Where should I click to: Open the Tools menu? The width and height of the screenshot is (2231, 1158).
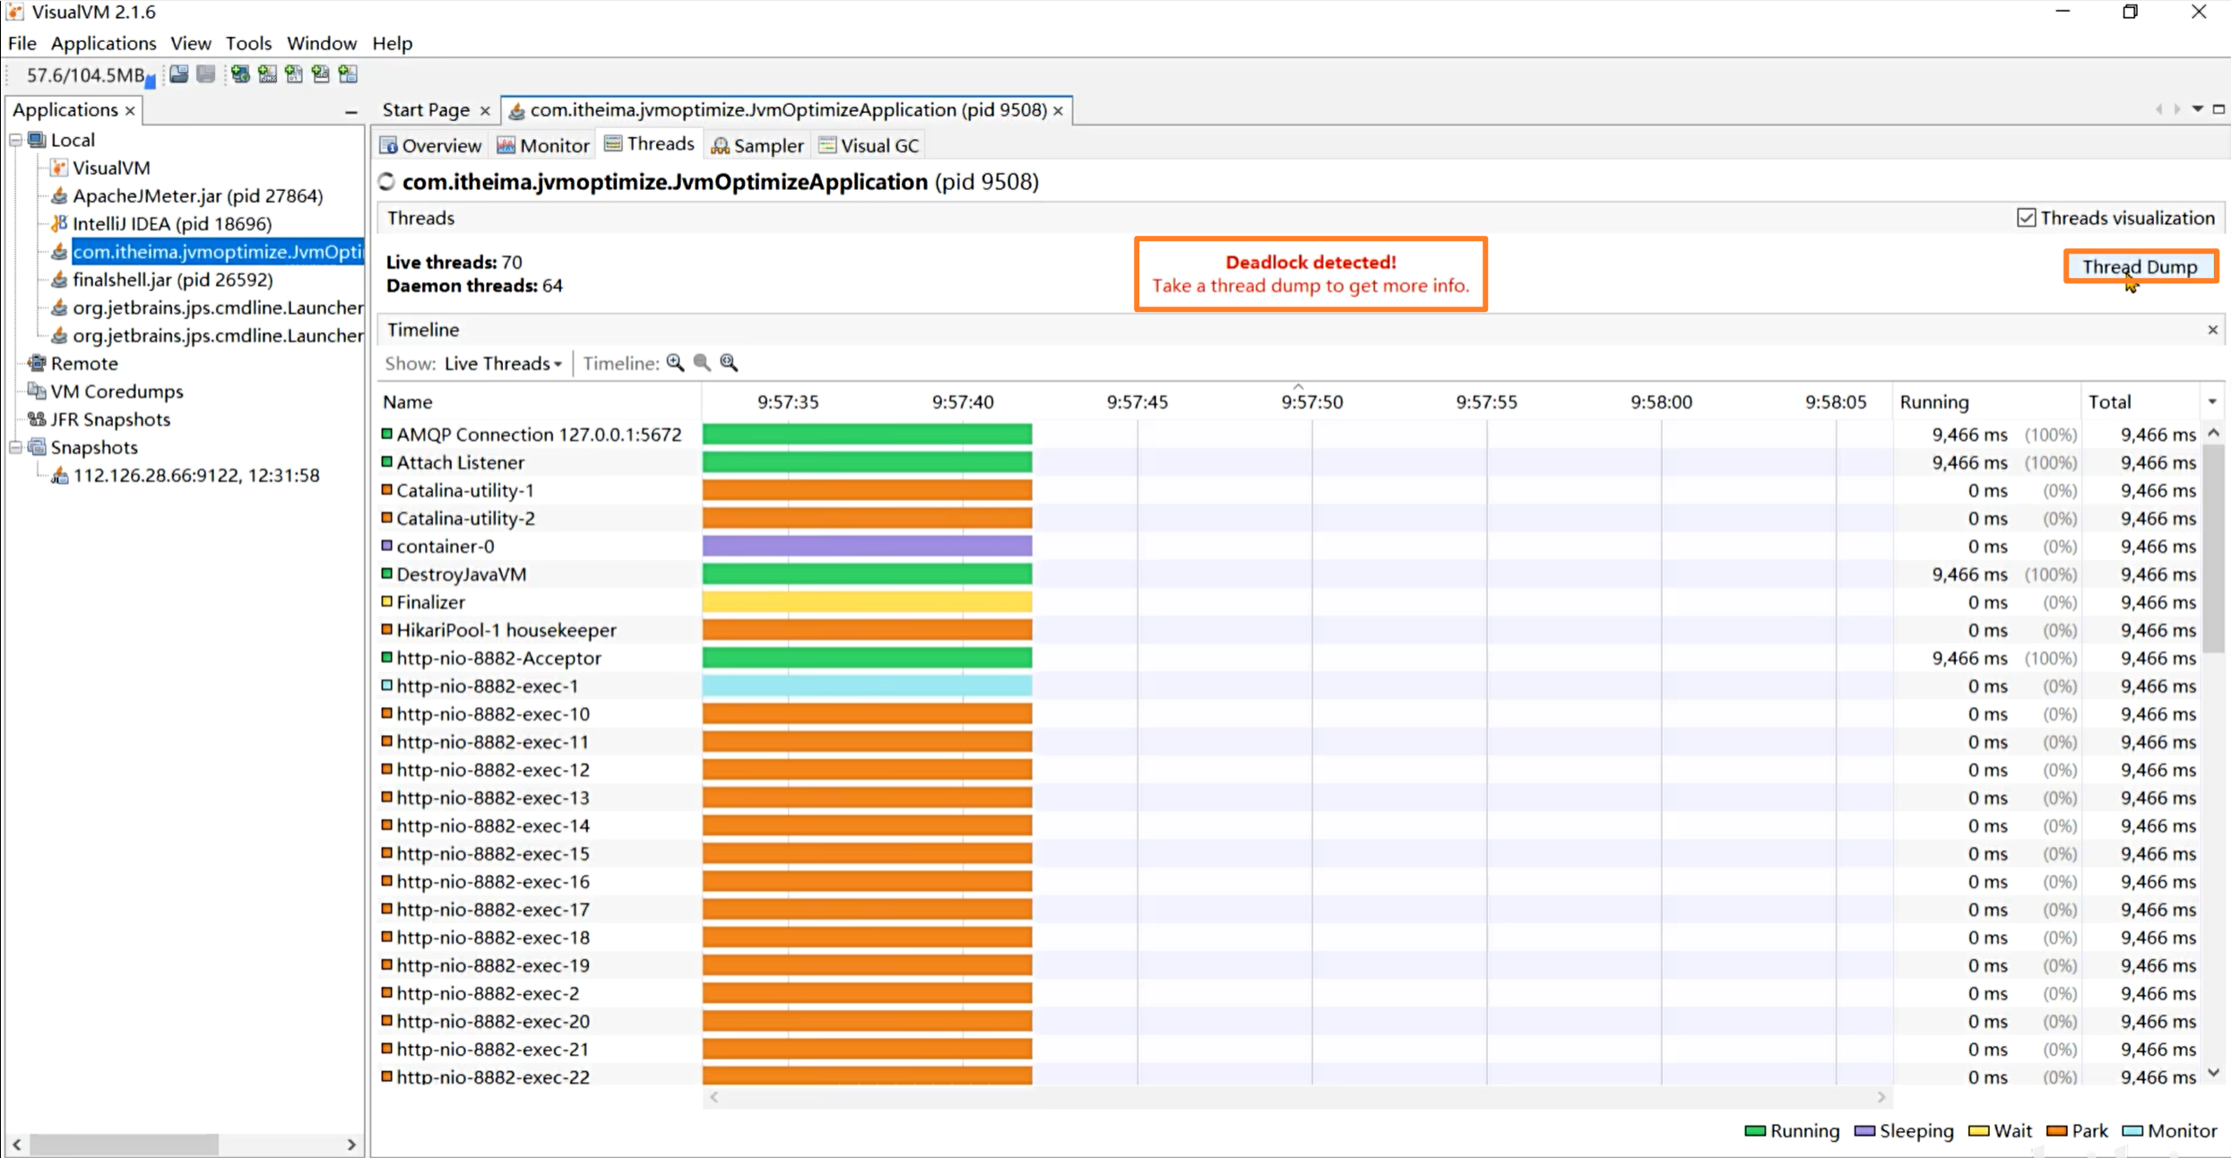coord(247,43)
